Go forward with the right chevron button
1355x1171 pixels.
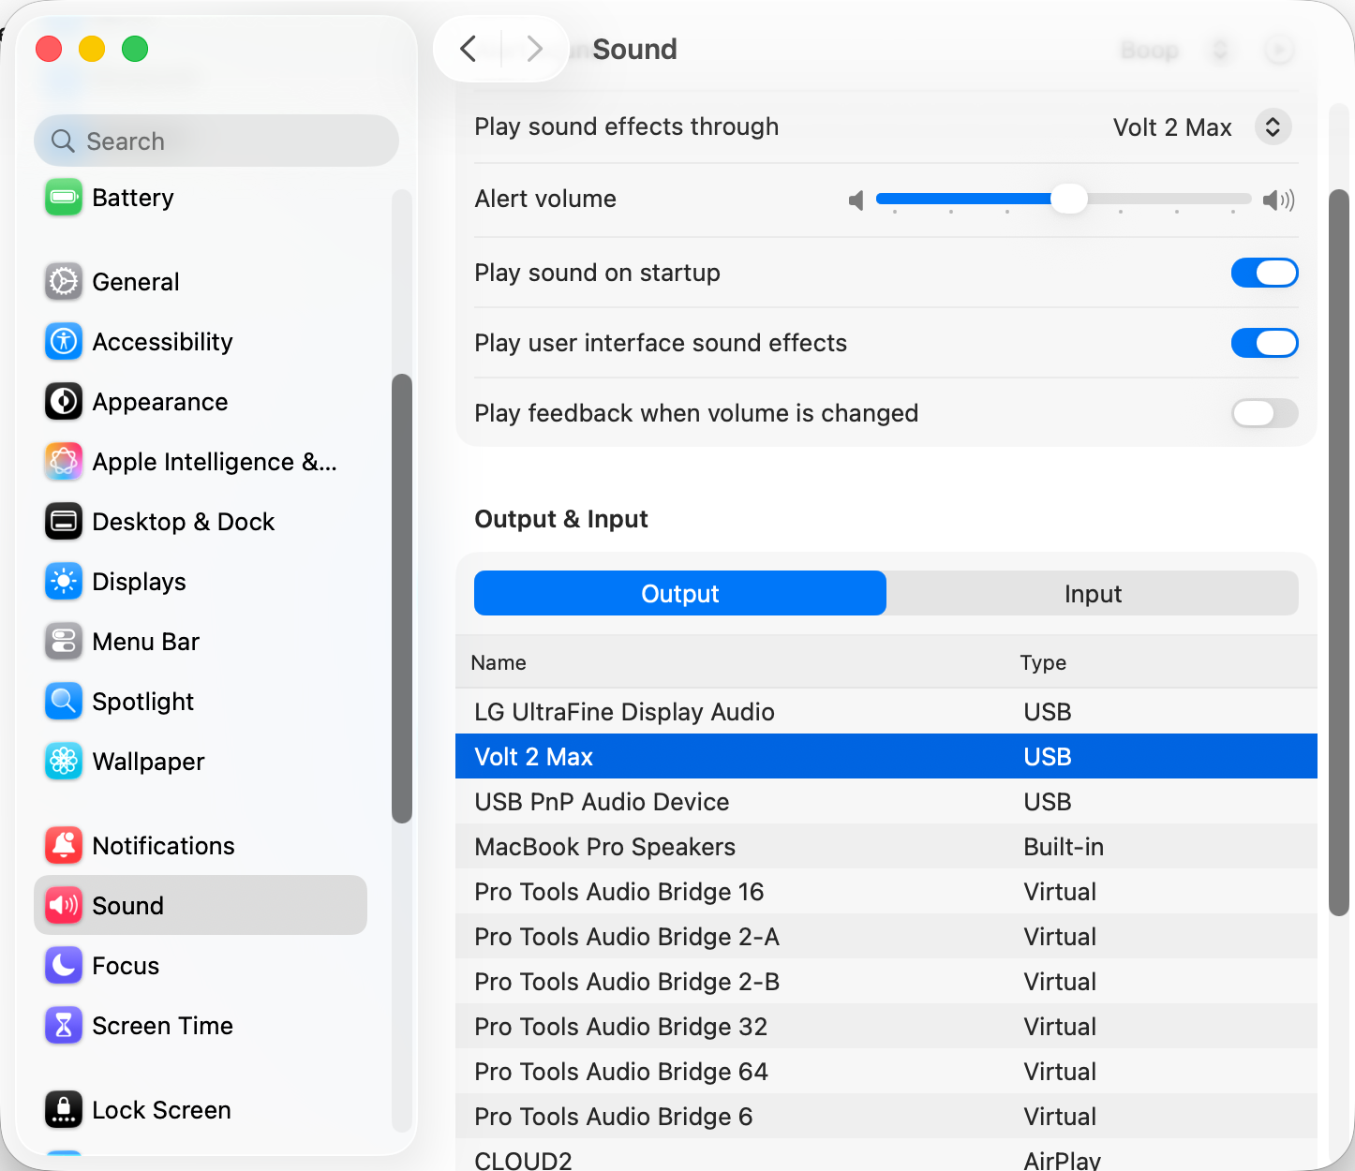(534, 49)
